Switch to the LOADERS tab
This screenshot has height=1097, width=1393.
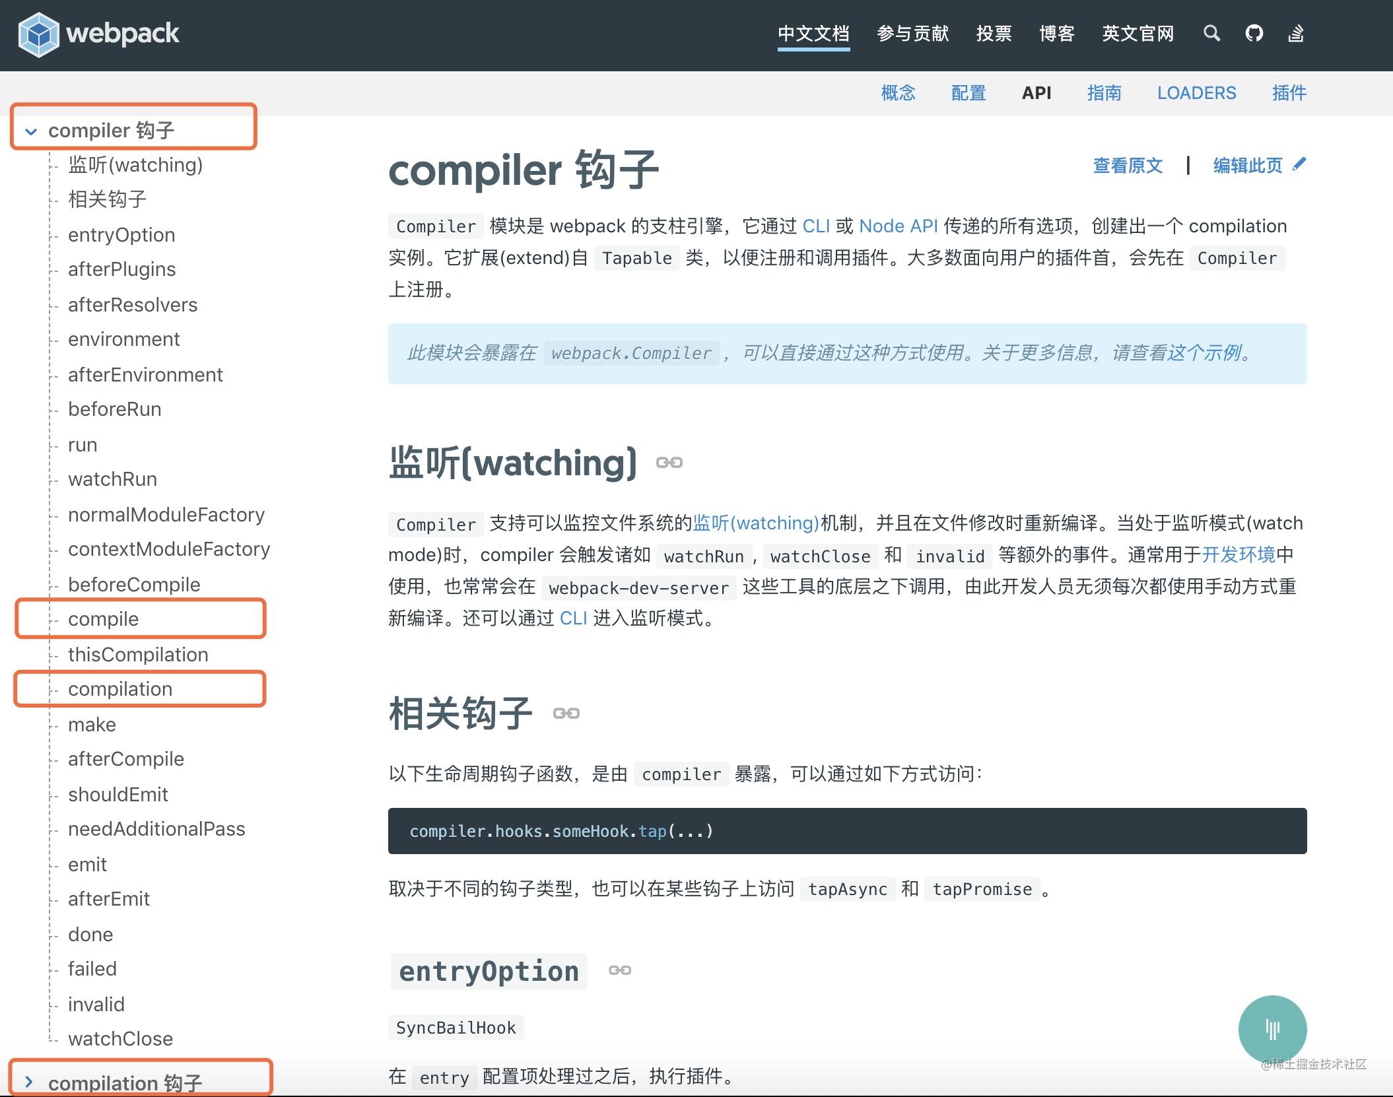[x=1197, y=93]
